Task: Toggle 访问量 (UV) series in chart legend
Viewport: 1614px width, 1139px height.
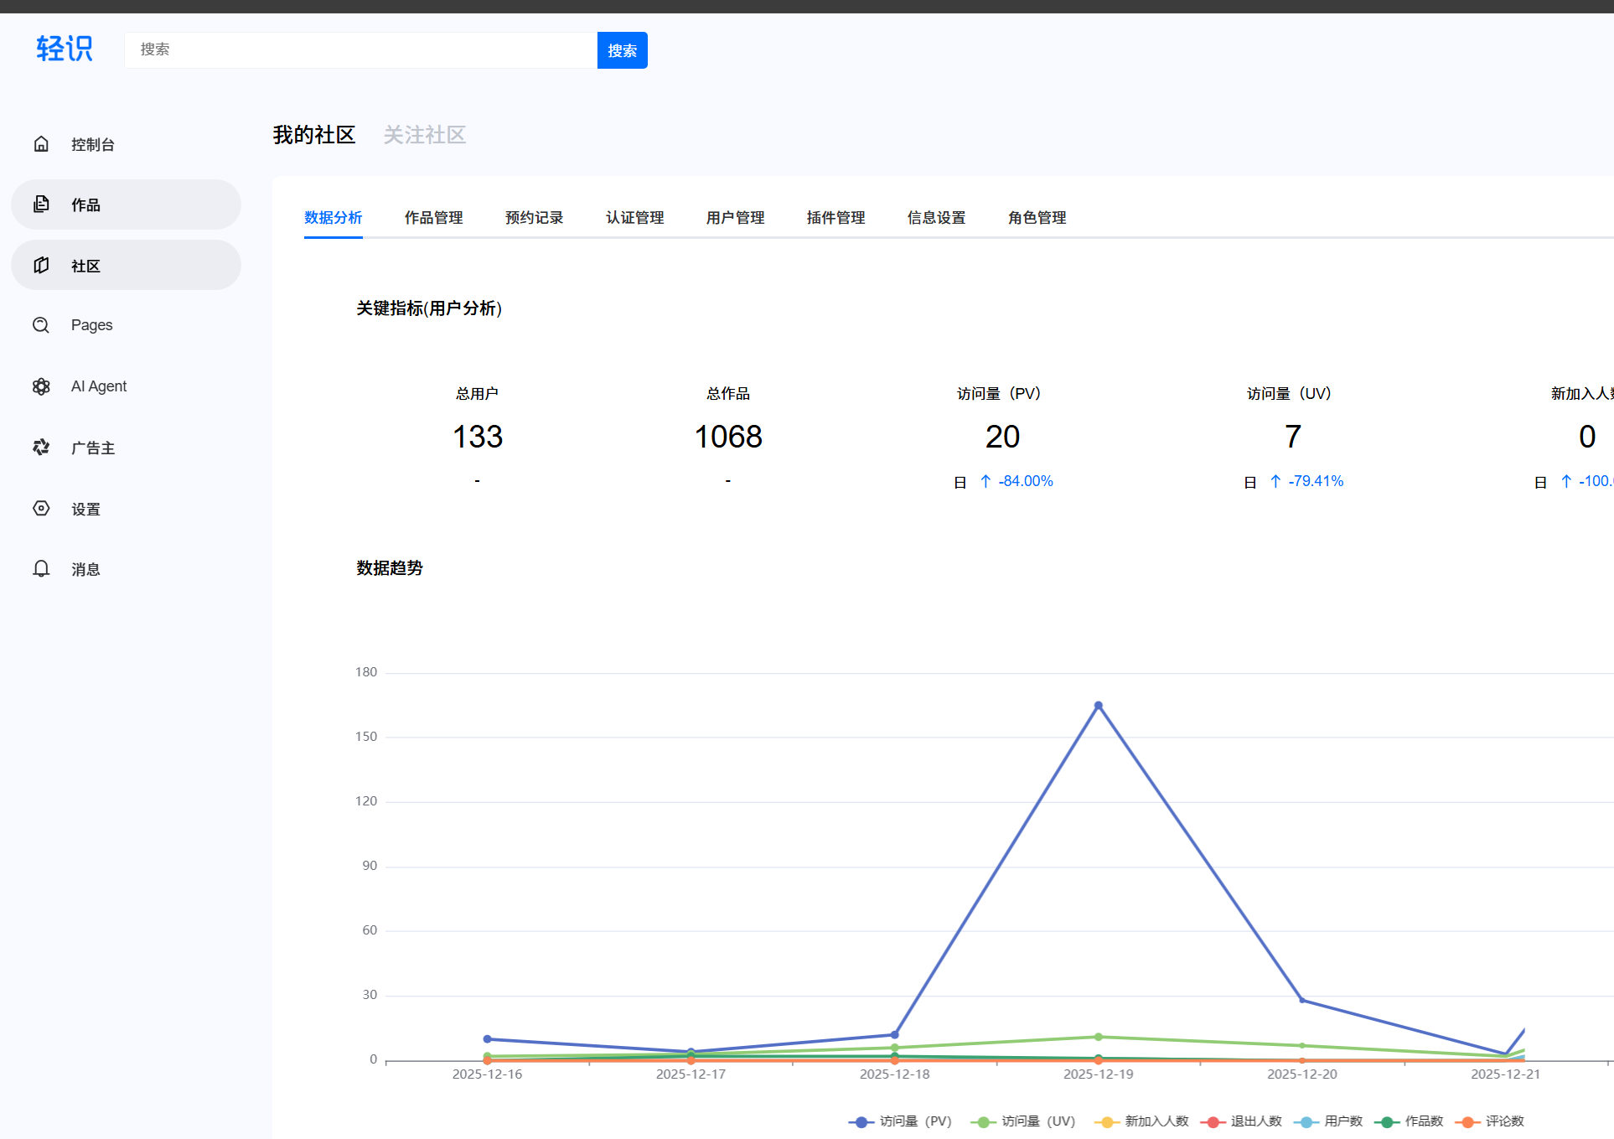Action: (1022, 1121)
